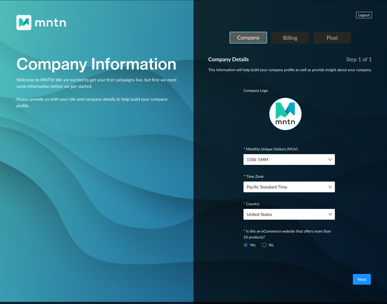Screen dimensions: 387x304
Task: Click the Logout button
Action: pyautogui.click(x=364, y=15)
